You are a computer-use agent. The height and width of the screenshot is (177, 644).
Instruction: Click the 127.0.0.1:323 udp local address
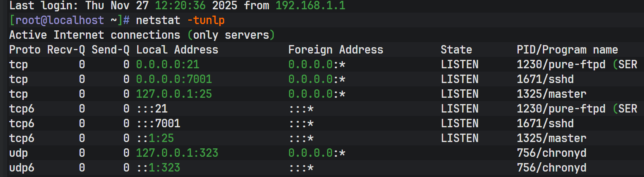coord(177,153)
